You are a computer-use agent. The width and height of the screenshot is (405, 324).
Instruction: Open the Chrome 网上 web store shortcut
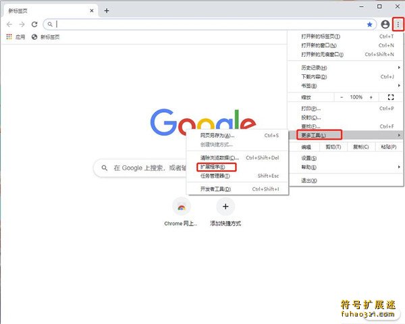(181, 212)
